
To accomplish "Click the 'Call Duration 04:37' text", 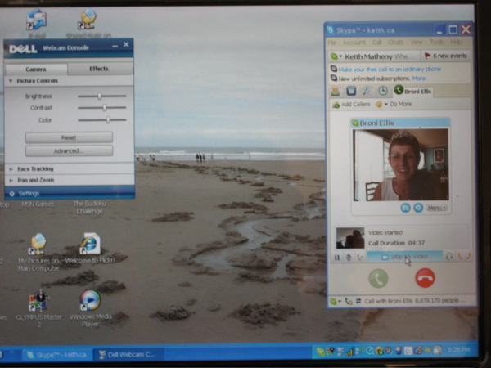I will pyautogui.click(x=396, y=243).
